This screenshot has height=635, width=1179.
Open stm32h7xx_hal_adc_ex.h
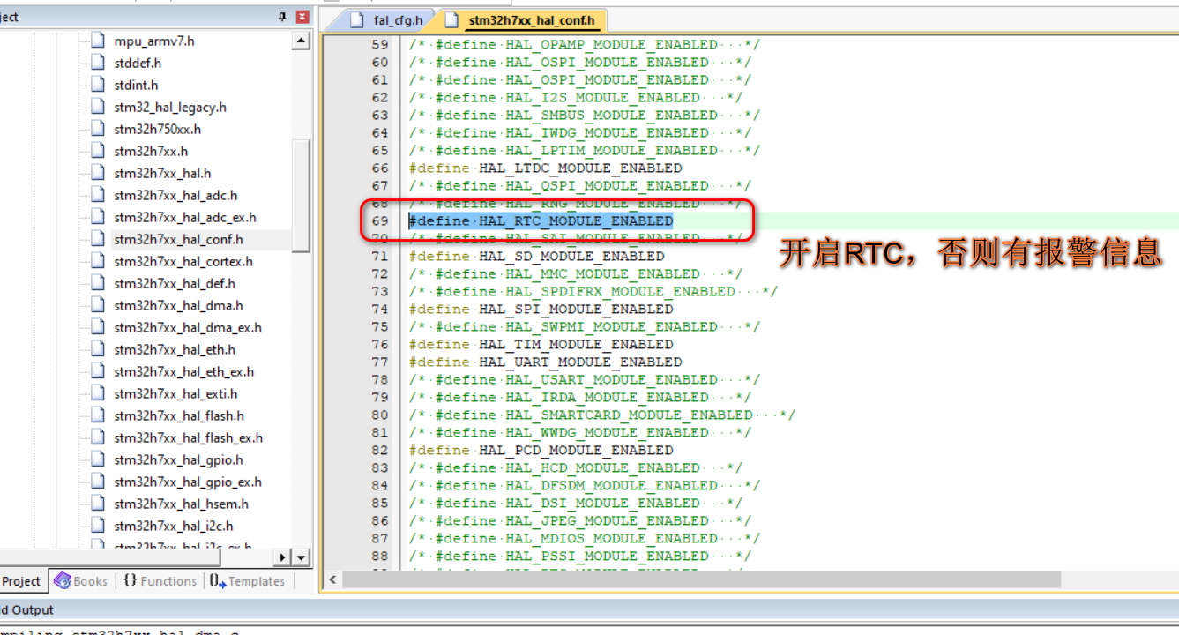185,217
